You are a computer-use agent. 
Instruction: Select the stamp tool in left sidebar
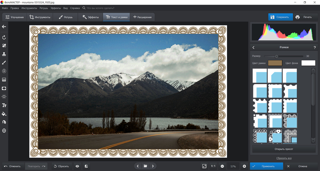tap(4, 54)
